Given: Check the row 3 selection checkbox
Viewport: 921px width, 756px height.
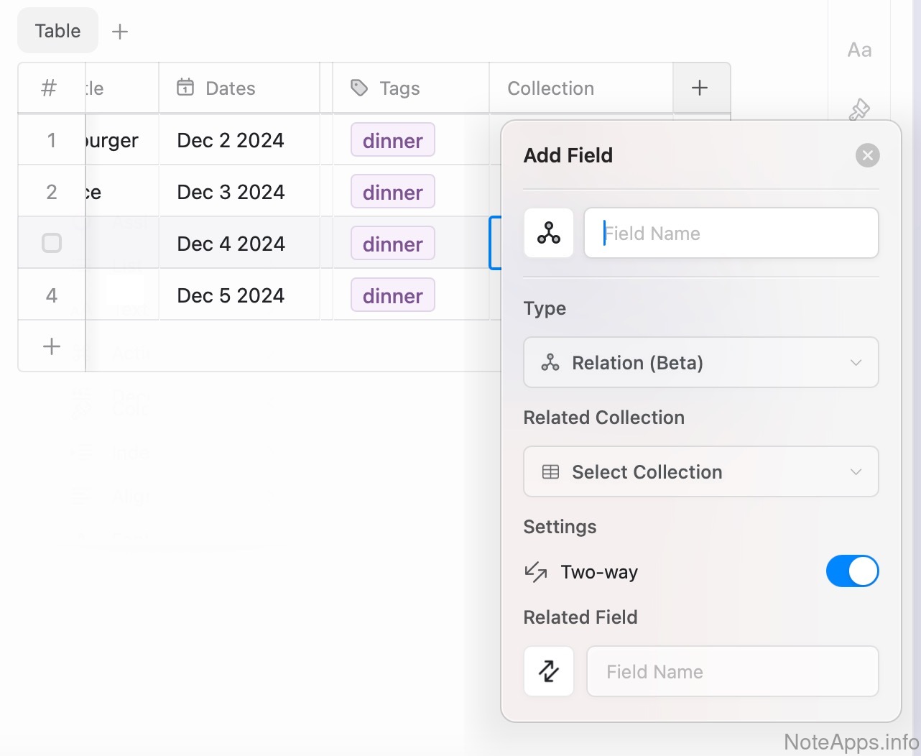Looking at the screenshot, I should point(52,243).
